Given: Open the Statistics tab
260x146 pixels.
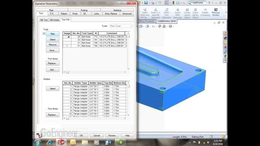Looking at the screenshot, I should 117,10.
